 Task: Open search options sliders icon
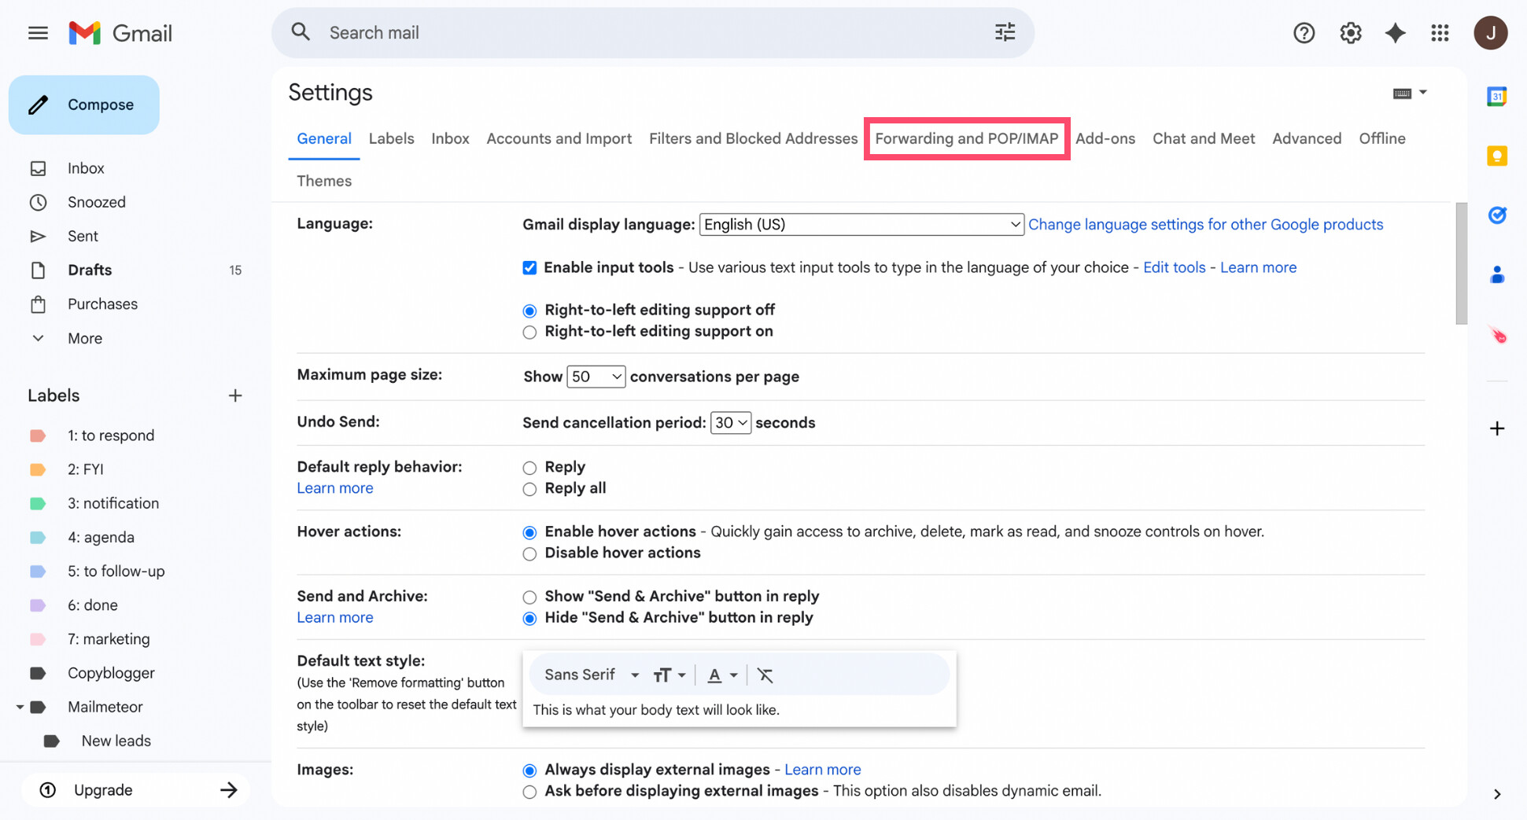(1005, 32)
